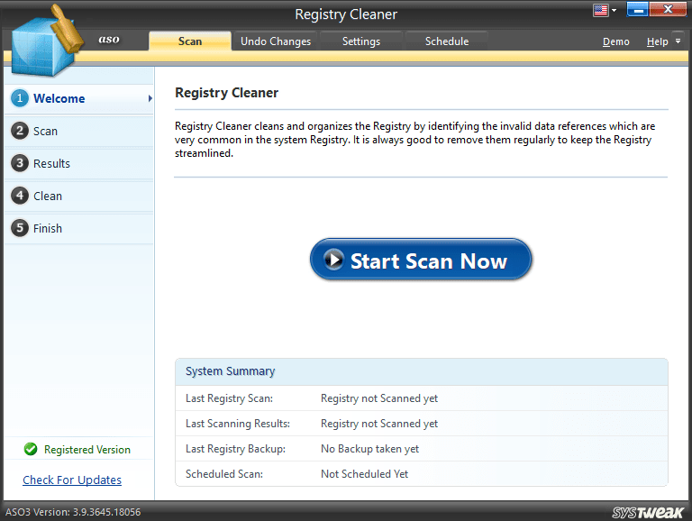Select step 3 Results number badge

(x=20, y=163)
